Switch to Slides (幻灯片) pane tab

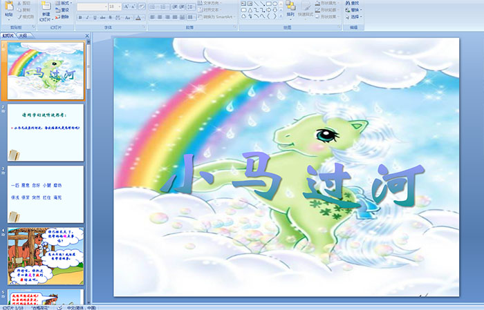[8, 36]
